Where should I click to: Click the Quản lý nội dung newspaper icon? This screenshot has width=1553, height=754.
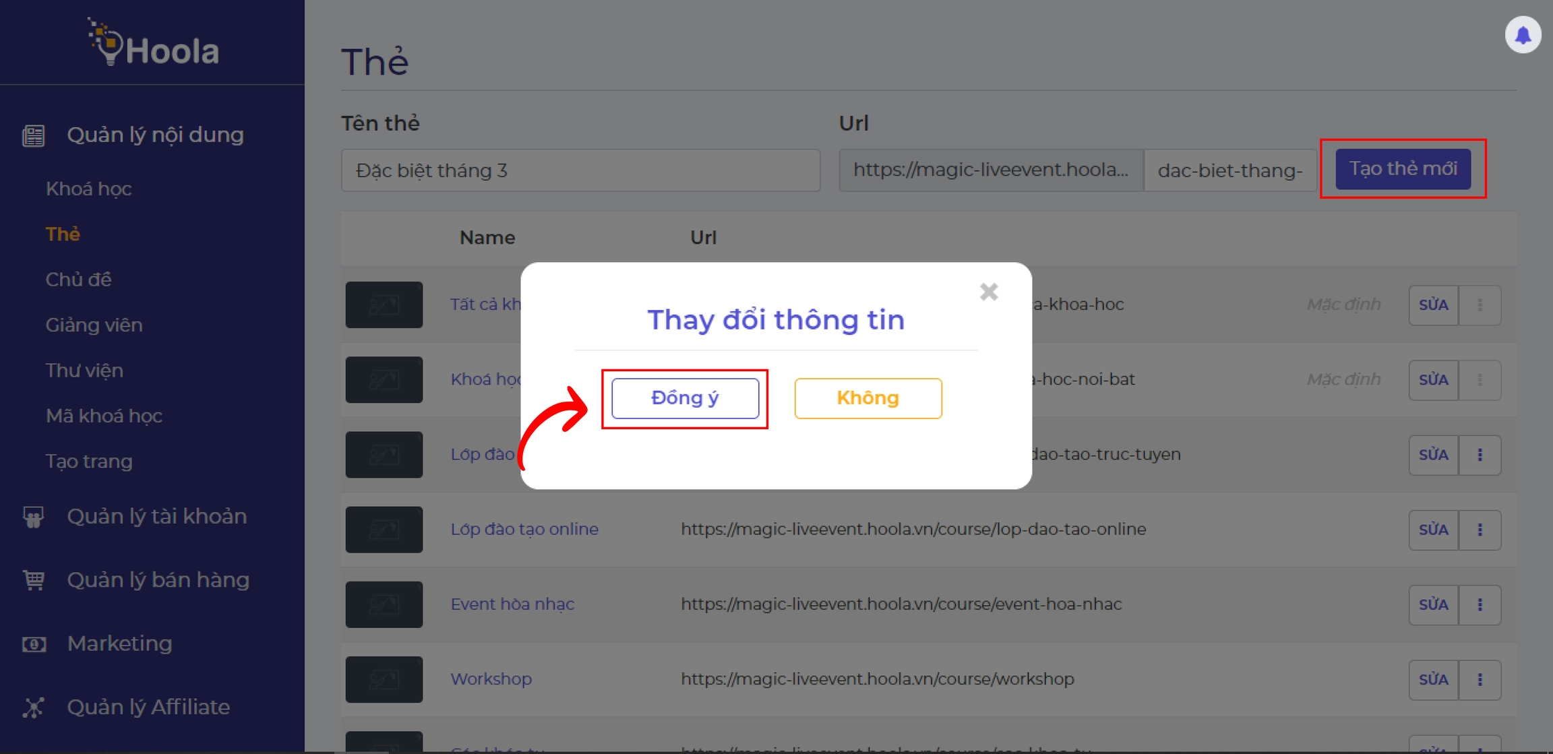tap(34, 135)
